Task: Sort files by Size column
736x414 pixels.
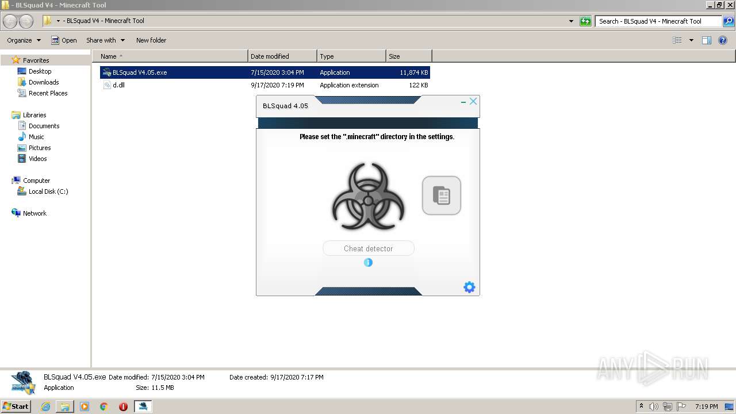Action: pyautogui.click(x=409, y=56)
